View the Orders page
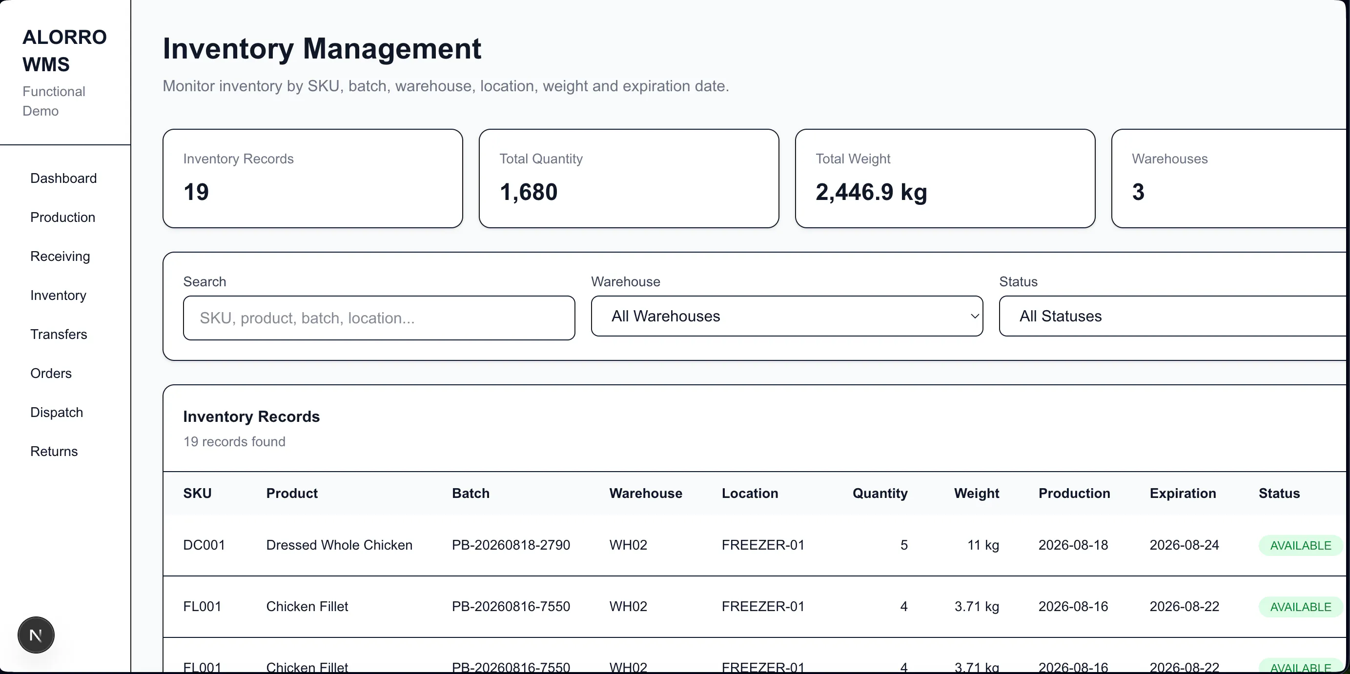The height and width of the screenshot is (674, 1350). click(51, 374)
